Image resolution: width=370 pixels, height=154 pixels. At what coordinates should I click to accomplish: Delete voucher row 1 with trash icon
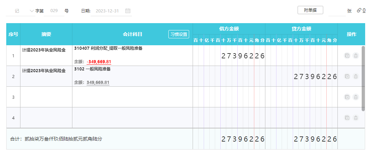pyautogui.click(x=355, y=56)
